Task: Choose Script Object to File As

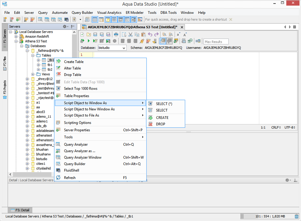Action: [x=101, y=115]
